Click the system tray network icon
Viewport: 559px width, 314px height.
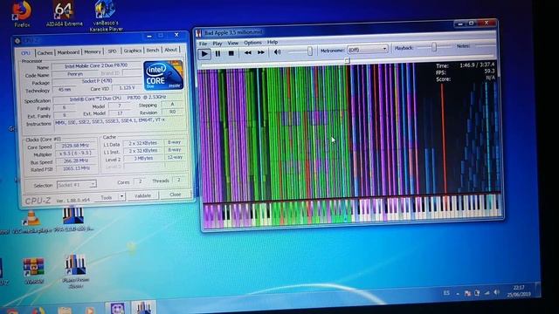point(487,293)
